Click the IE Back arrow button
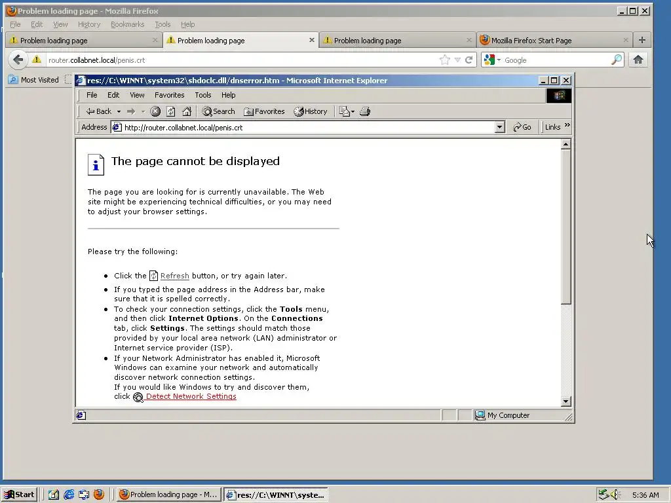This screenshot has height=503, width=671. pyautogui.click(x=98, y=111)
